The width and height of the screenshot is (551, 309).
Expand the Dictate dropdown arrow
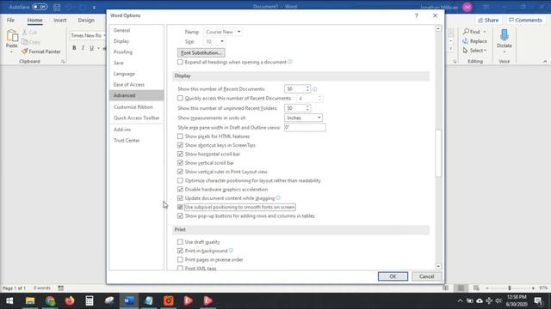[x=505, y=51]
